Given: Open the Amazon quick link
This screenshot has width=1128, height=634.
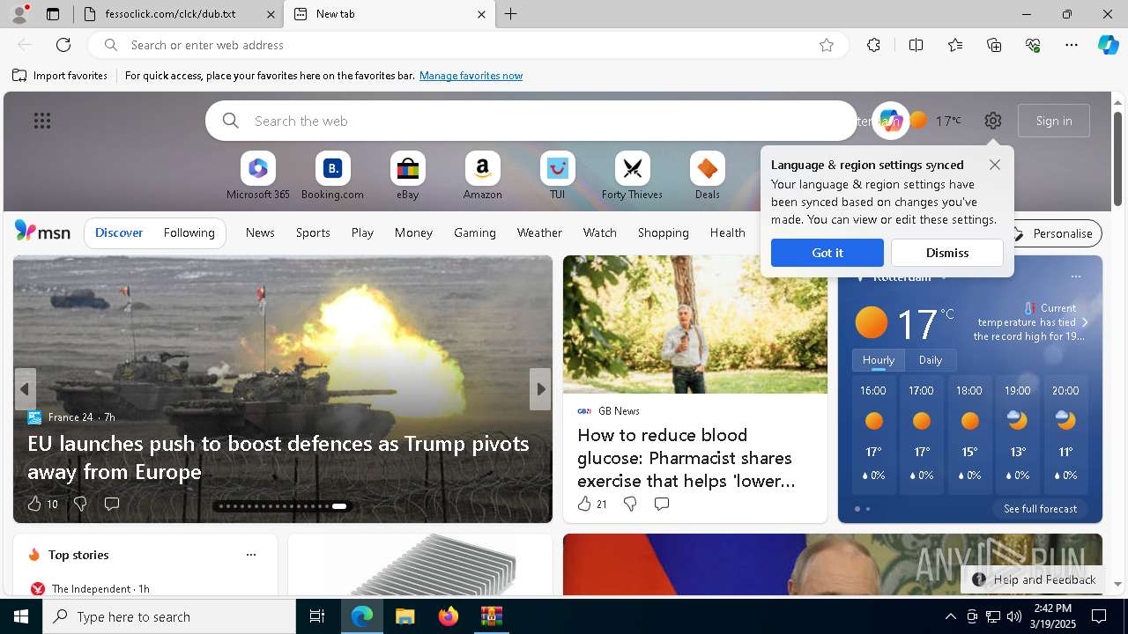Looking at the screenshot, I should [482, 176].
